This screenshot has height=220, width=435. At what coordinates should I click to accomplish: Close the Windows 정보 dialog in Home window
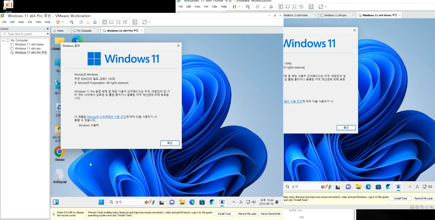355,30
